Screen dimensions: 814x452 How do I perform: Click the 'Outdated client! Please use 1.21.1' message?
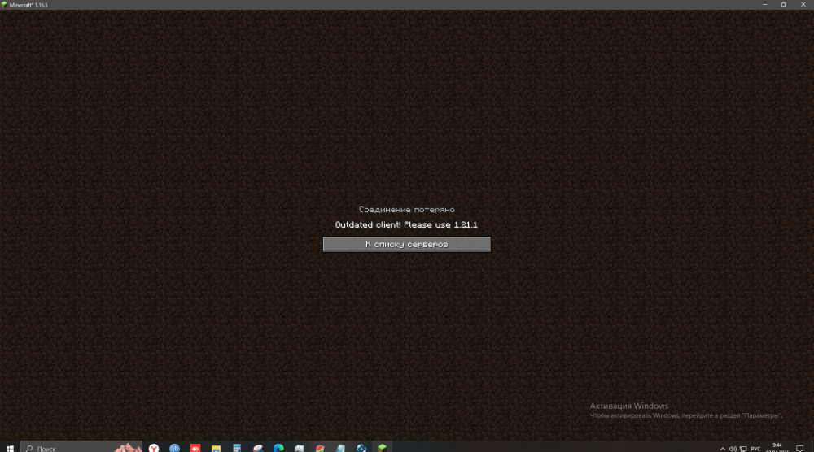coord(406,224)
